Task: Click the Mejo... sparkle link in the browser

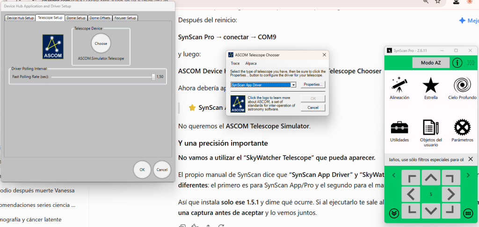Action: (x=469, y=21)
